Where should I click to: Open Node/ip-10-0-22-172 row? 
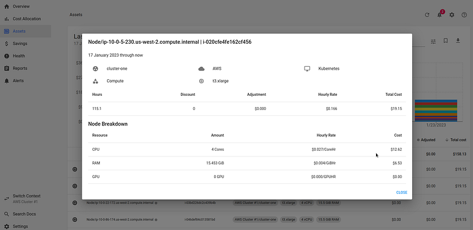(120, 203)
